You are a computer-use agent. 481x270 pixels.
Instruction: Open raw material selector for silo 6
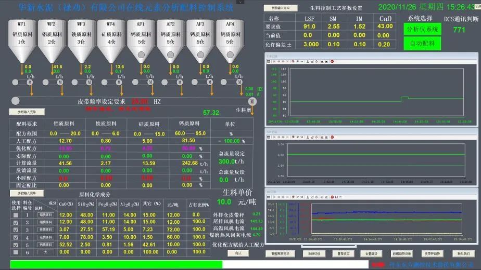point(43,252)
